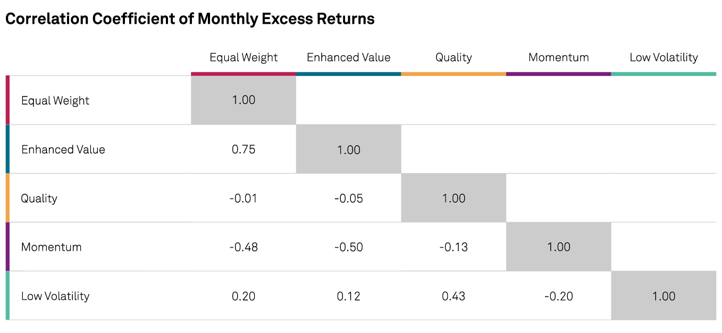
Task: Click the -0.48 correlation value
Action: [244, 247]
